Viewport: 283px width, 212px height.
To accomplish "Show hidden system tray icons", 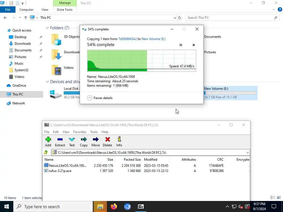I will [227, 206].
